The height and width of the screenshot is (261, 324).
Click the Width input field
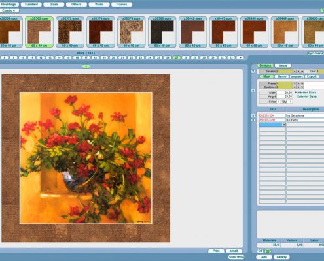click(285, 93)
